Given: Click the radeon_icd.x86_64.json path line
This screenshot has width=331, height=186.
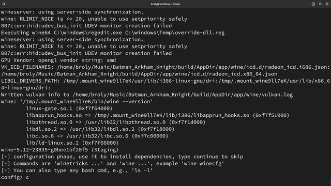Looking at the screenshot, I should click(139, 74).
